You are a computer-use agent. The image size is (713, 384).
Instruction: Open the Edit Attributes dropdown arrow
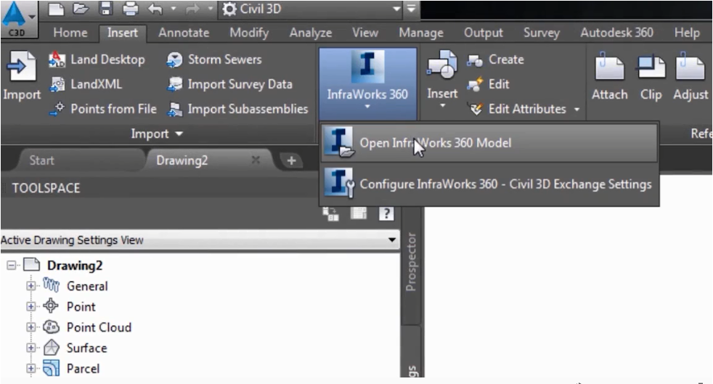click(x=577, y=110)
